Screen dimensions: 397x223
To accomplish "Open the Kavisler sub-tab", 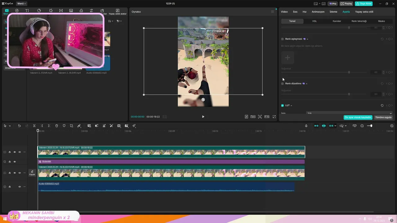I will (337, 21).
